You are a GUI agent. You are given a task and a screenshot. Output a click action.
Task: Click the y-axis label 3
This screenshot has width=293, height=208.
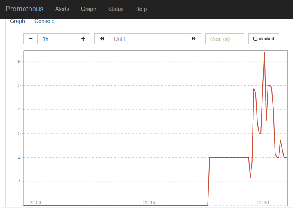(20, 133)
